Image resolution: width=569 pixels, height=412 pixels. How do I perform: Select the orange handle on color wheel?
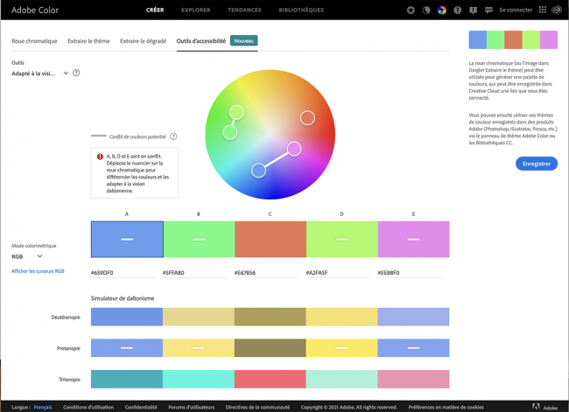(x=307, y=118)
